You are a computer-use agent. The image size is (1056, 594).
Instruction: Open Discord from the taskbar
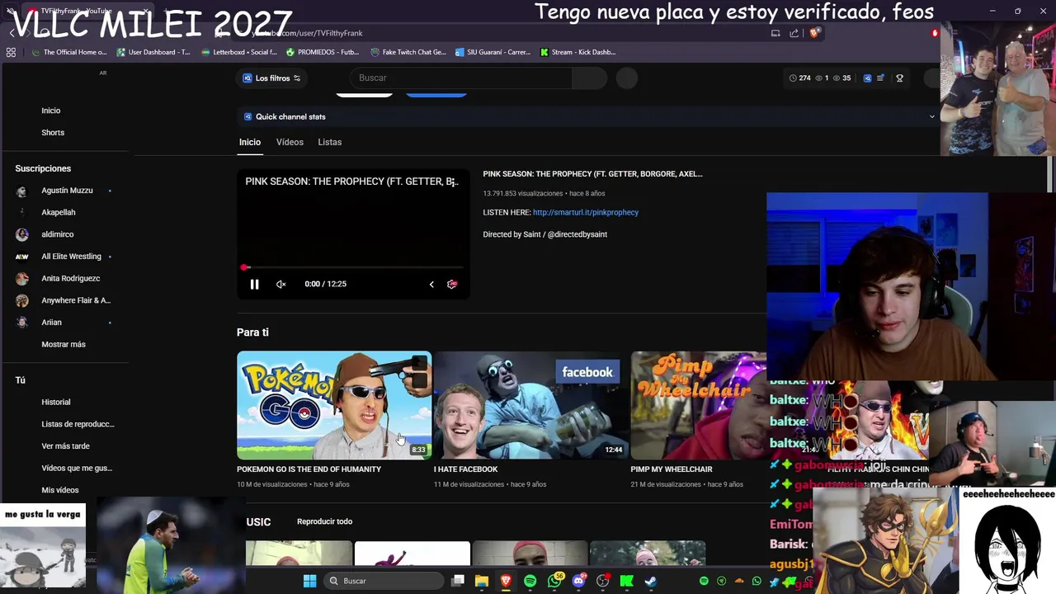click(578, 581)
